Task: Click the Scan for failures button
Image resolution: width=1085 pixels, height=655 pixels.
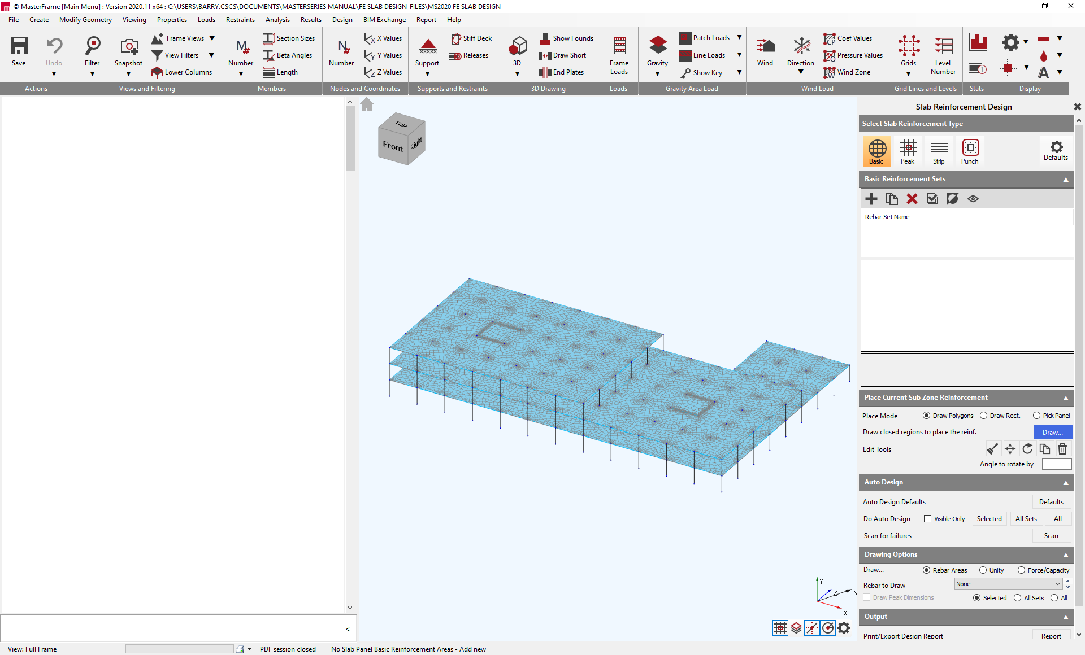Action: (x=1051, y=536)
